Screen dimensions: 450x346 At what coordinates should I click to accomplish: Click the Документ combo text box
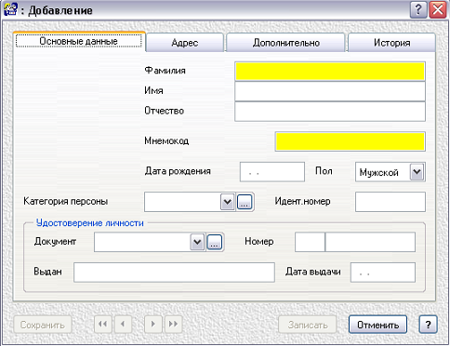point(142,242)
